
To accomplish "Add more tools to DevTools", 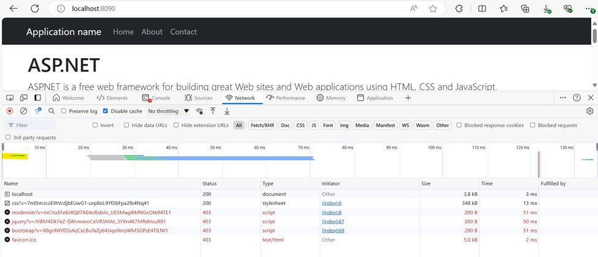I will [x=408, y=98].
